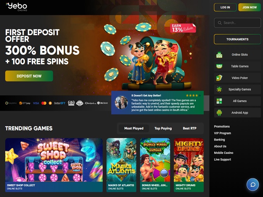Open the Log In button
The width and height of the screenshot is (263, 197).
coord(225,7)
